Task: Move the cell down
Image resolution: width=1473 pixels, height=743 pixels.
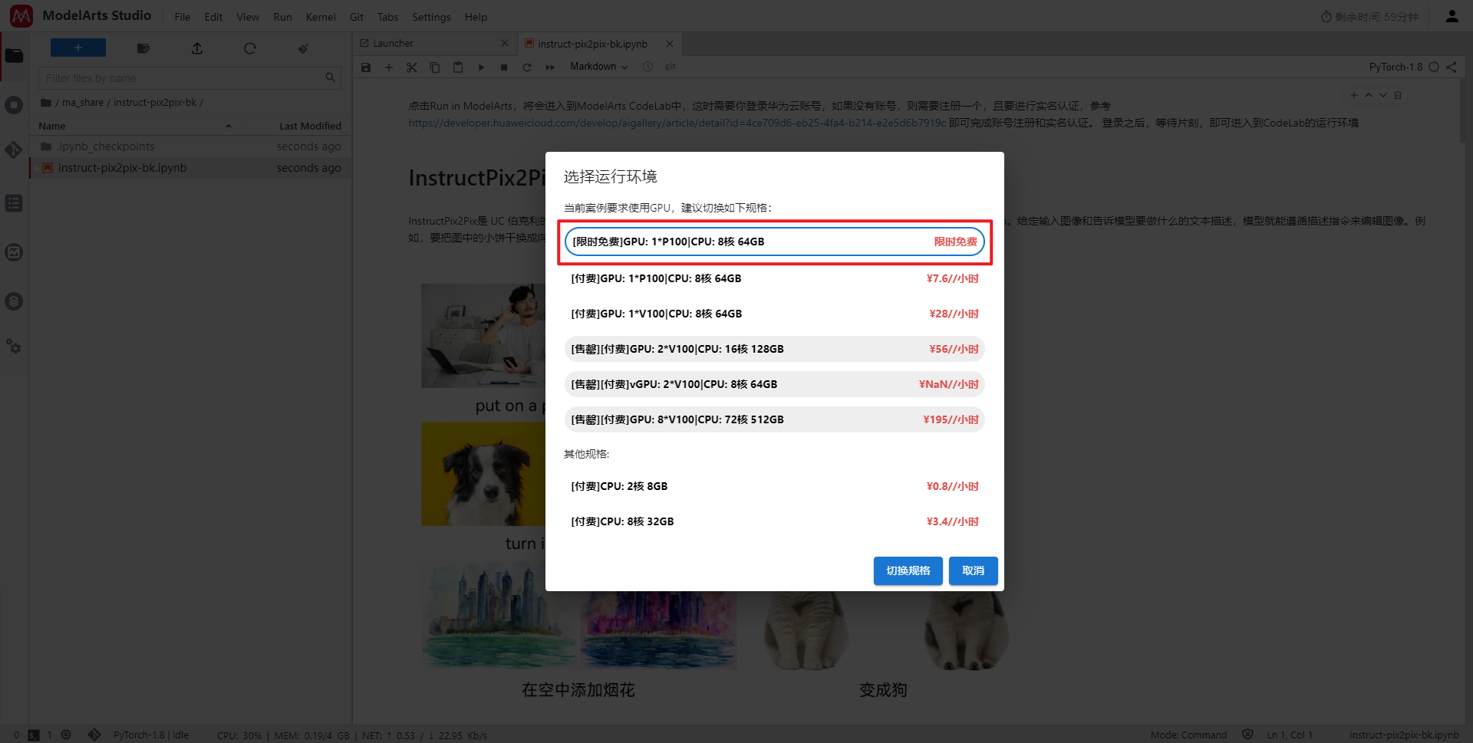Action: (1383, 95)
